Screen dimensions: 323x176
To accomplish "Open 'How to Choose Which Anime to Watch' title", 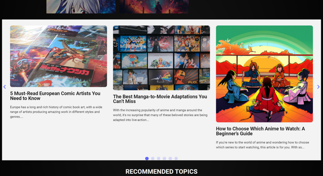I will click(x=260, y=131).
